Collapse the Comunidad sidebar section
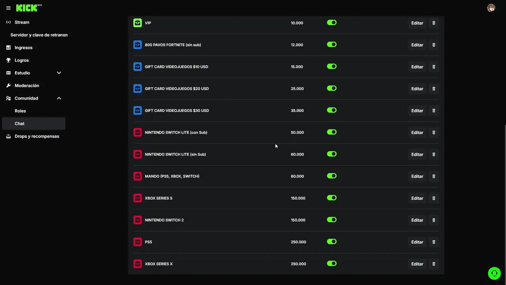506x285 pixels. (x=59, y=98)
